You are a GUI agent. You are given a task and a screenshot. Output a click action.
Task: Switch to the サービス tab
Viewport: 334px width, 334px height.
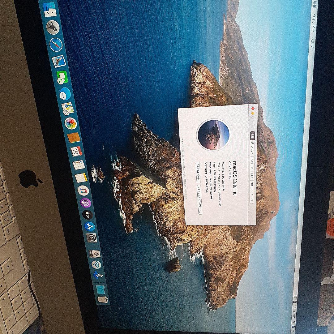[251, 198]
